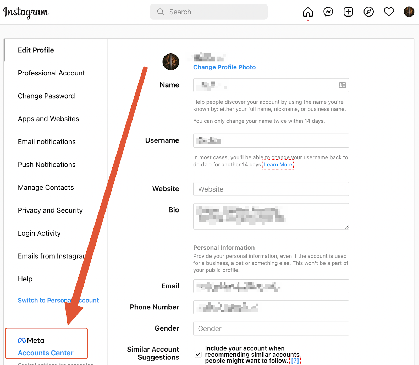View Login Activity section
This screenshot has height=365, width=419.
[39, 233]
